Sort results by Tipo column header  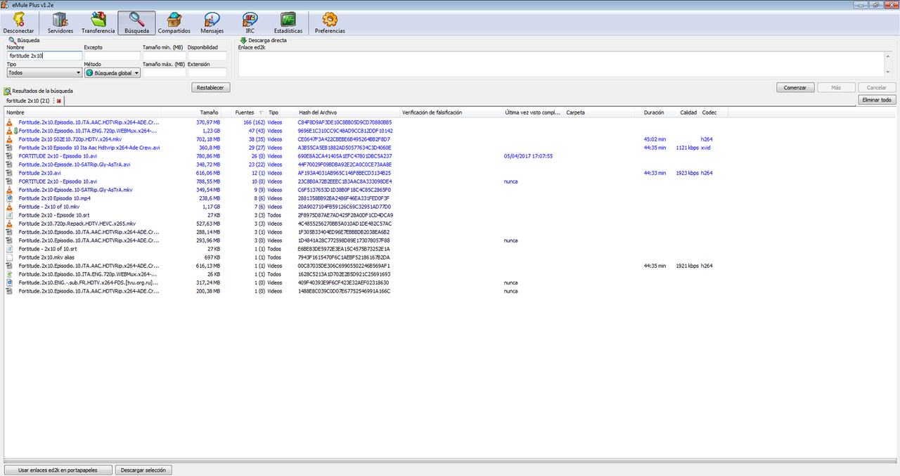pos(281,112)
